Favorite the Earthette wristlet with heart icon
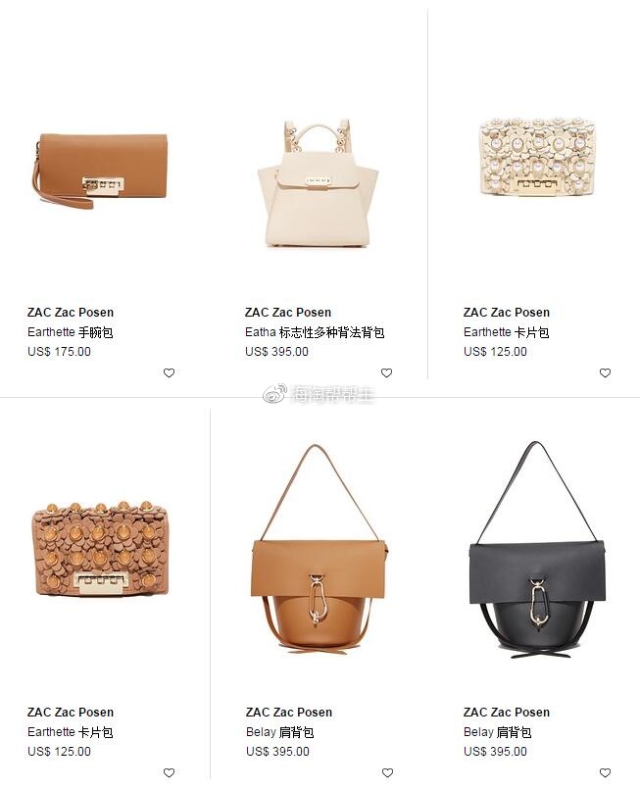The image size is (640, 790). point(169,372)
